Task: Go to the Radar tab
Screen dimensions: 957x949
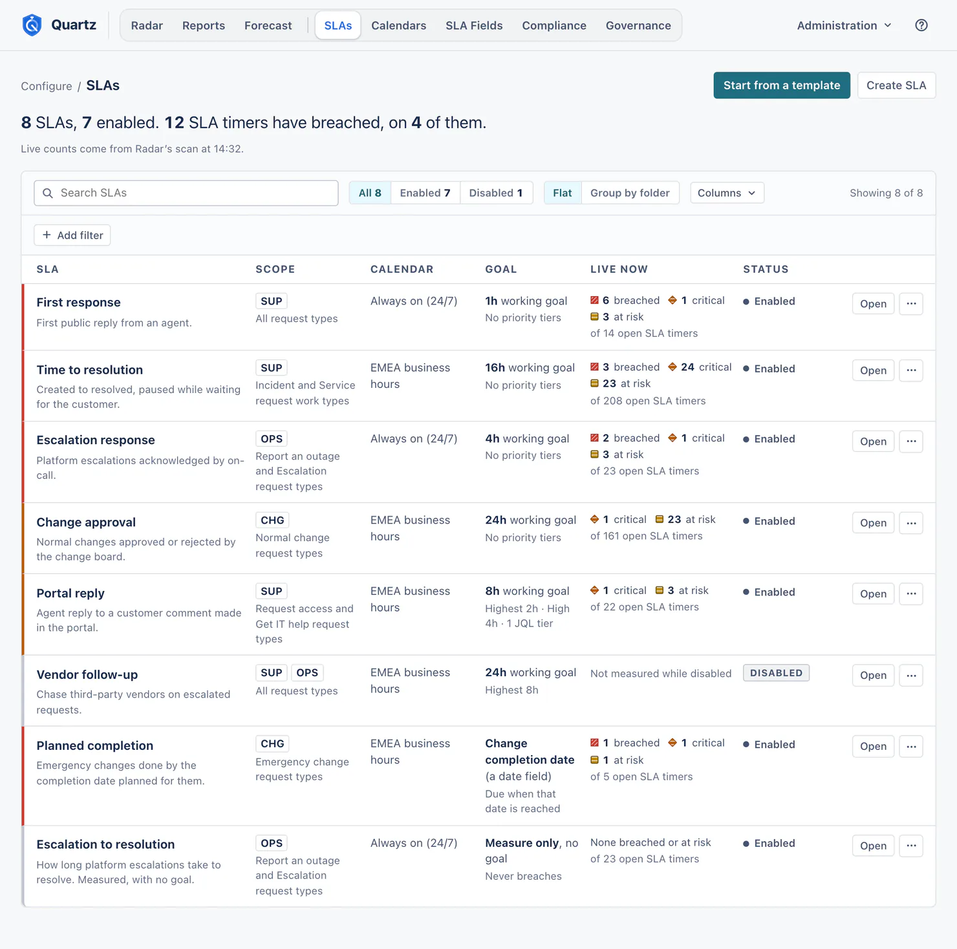Action: tap(147, 25)
